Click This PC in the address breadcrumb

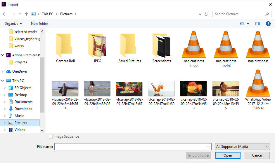48,14
